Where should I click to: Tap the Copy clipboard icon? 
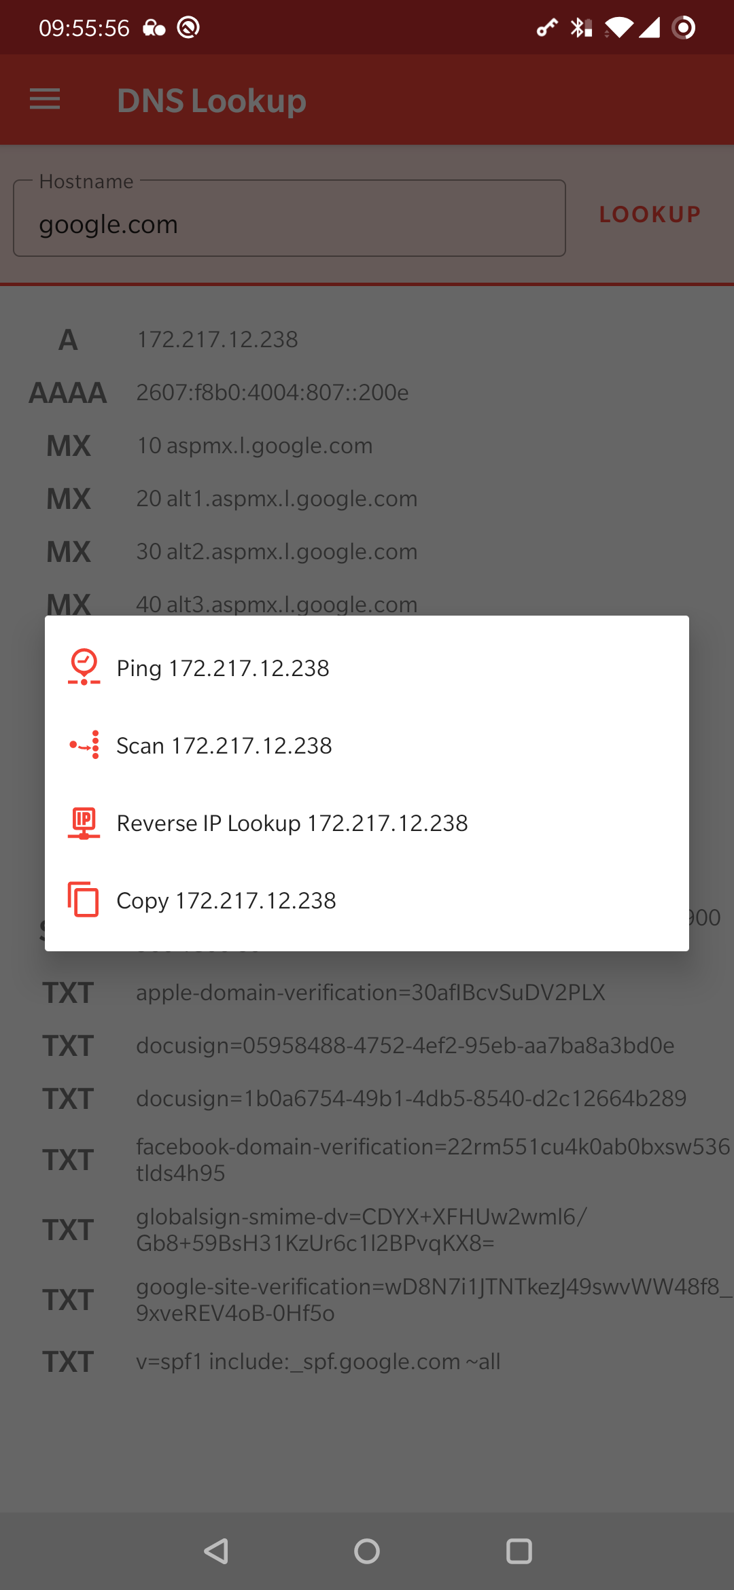pyautogui.click(x=84, y=900)
